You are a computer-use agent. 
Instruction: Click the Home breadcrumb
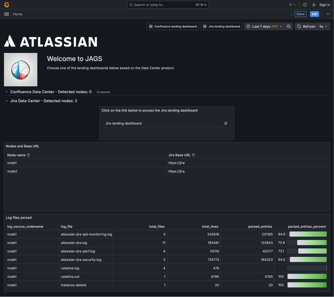pos(18,14)
